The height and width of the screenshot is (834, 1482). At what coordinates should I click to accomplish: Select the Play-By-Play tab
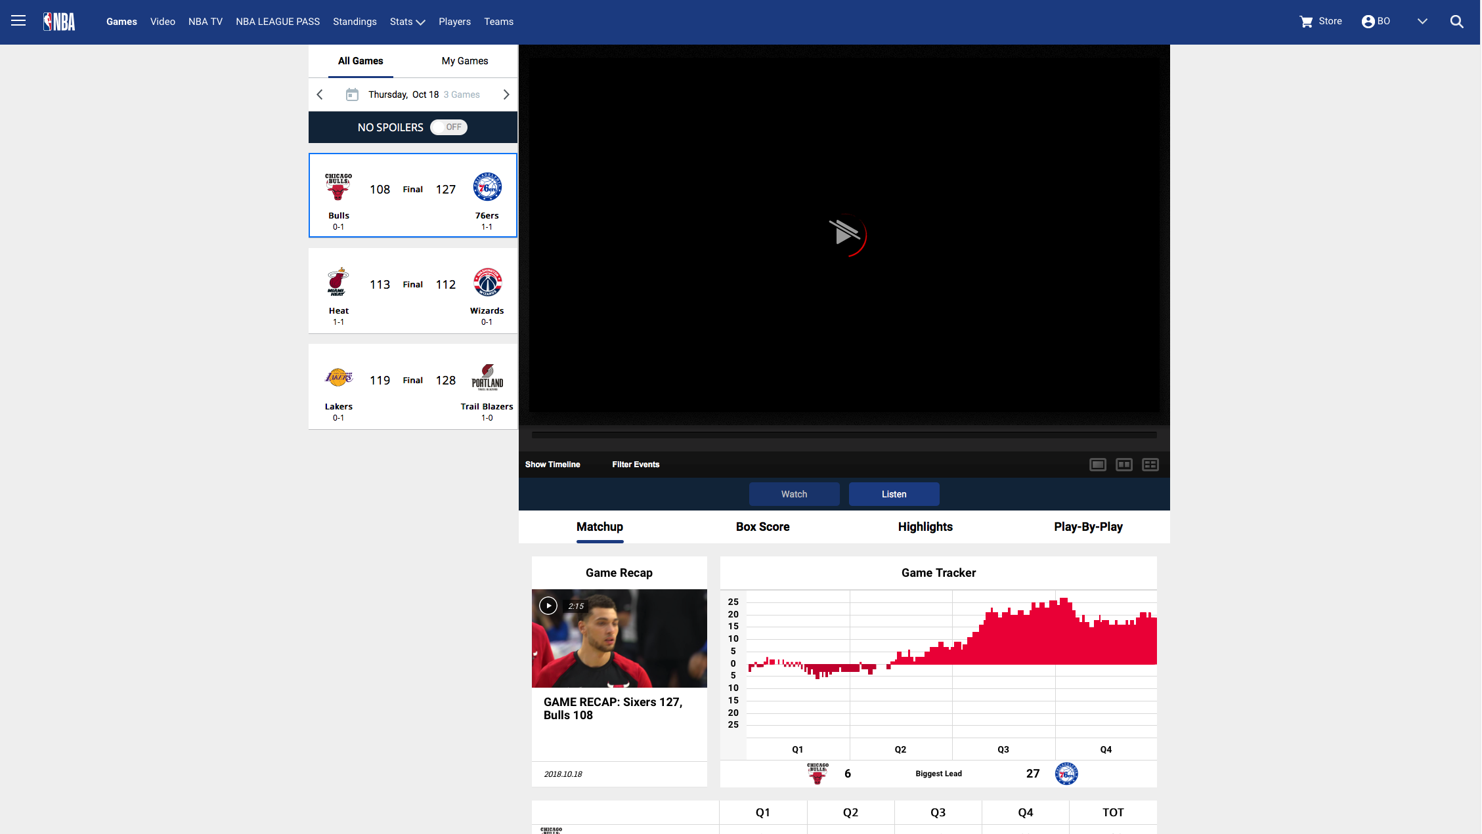click(x=1088, y=527)
